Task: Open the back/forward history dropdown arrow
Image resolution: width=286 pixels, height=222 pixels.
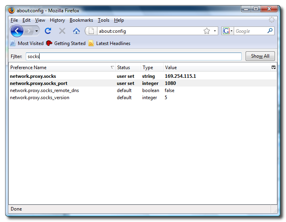Action: 37,31
